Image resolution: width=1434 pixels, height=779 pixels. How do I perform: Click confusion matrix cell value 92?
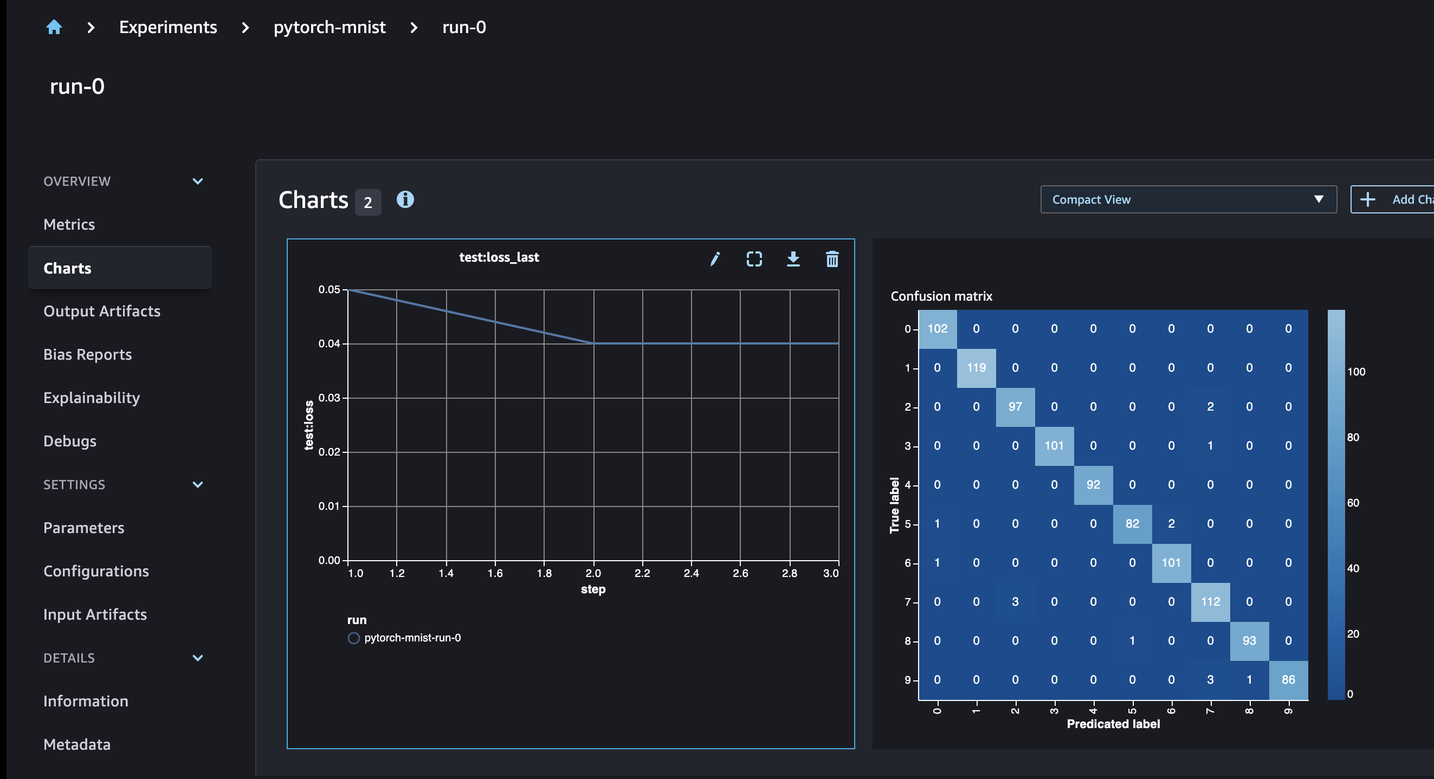point(1093,485)
